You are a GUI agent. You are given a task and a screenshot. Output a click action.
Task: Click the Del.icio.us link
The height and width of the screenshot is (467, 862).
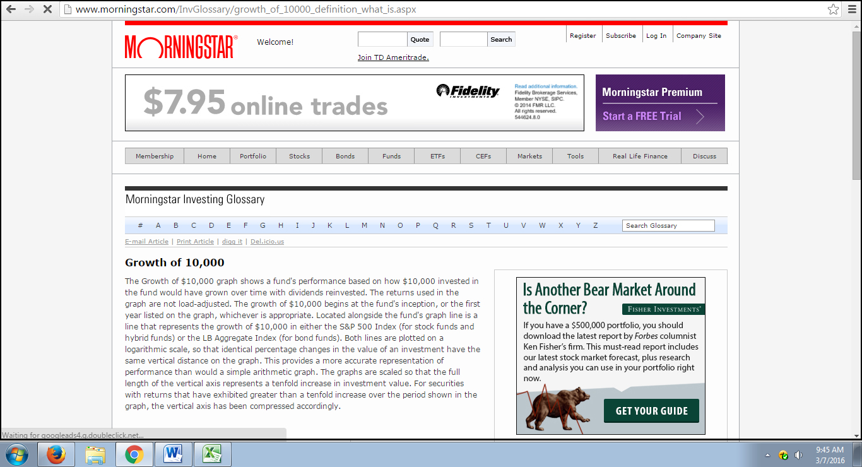(x=267, y=242)
